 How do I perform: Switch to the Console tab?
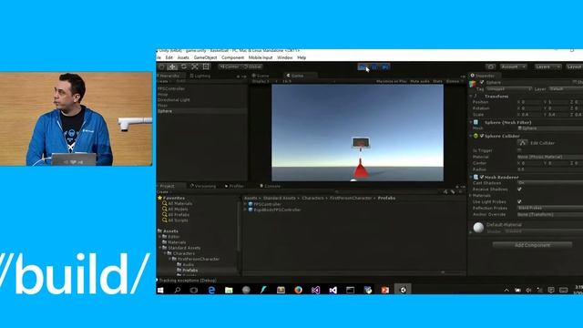point(271,186)
